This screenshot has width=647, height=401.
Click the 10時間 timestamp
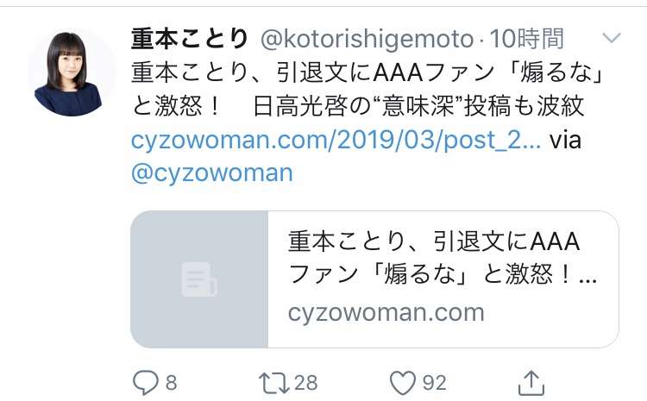(x=526, y=39)
